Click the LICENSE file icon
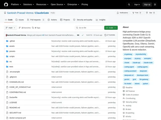 pyautogui.click(x=7, y=102)
